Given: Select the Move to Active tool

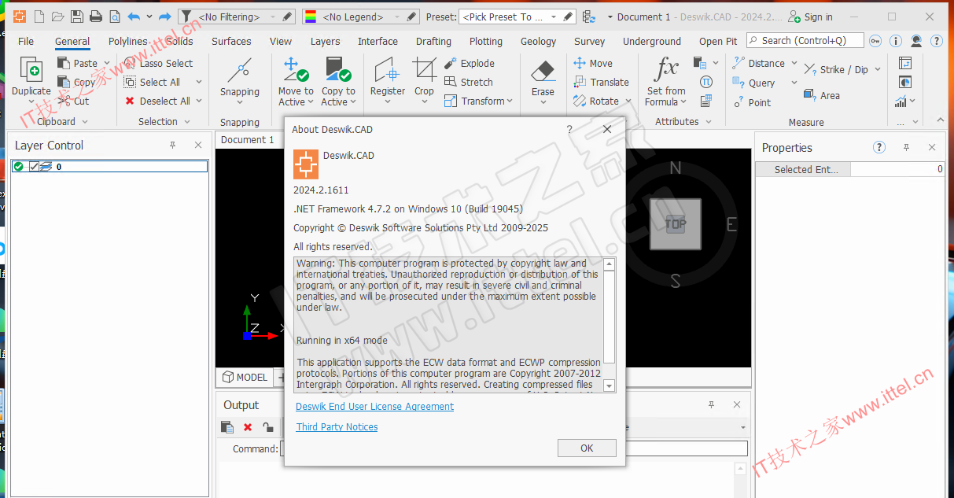Looking at the screenshot, I should click(296, 81).
